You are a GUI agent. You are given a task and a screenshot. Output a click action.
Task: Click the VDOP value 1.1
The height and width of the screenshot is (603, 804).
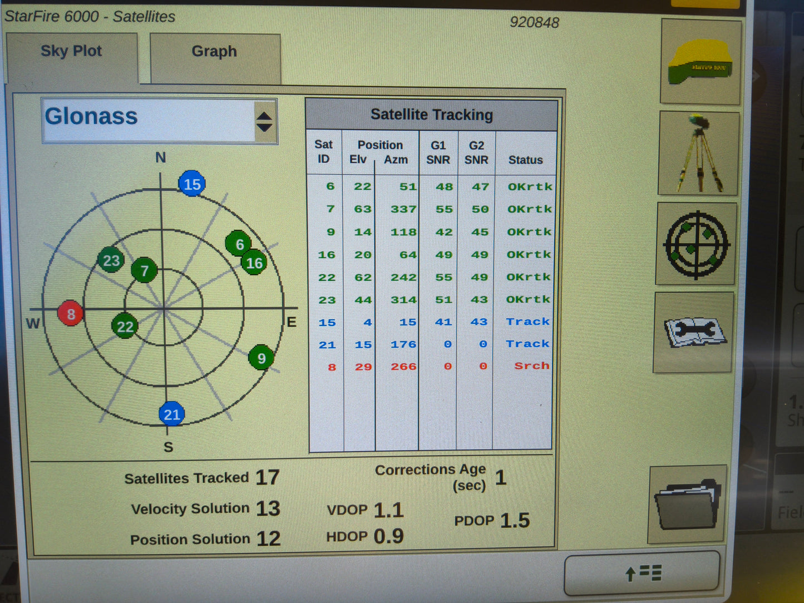point(388,510)
